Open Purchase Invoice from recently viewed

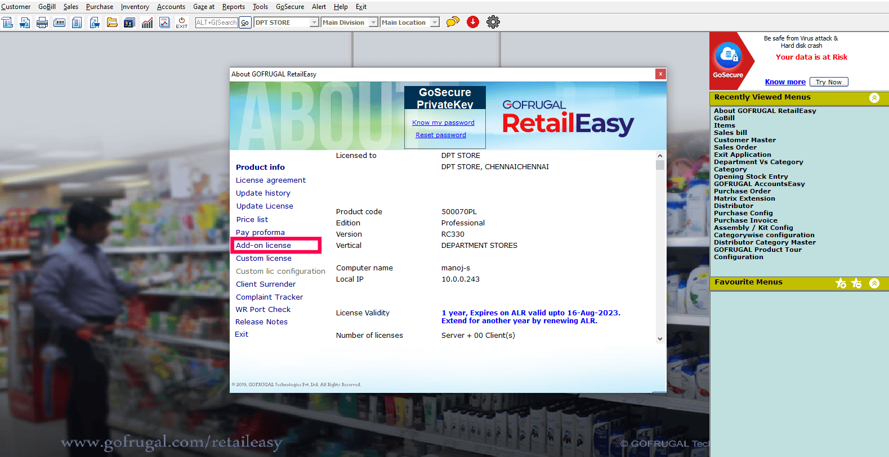pos(745,220)
